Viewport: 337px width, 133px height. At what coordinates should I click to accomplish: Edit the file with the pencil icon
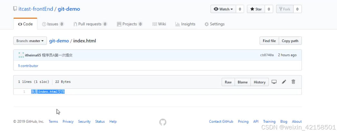tap(284, 82)
